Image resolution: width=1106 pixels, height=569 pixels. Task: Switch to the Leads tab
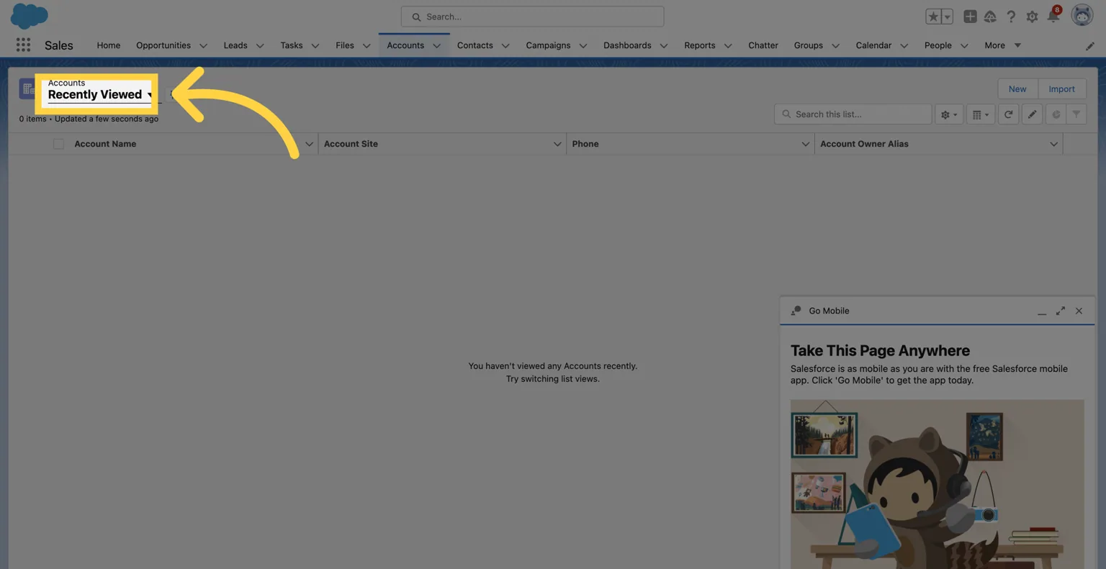(x=235, y=45)
